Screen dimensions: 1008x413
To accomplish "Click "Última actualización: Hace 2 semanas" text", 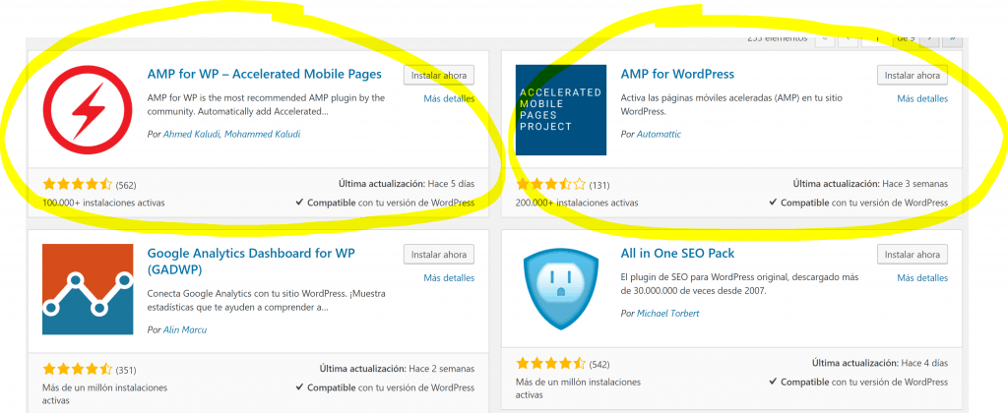I will [398, 369].
